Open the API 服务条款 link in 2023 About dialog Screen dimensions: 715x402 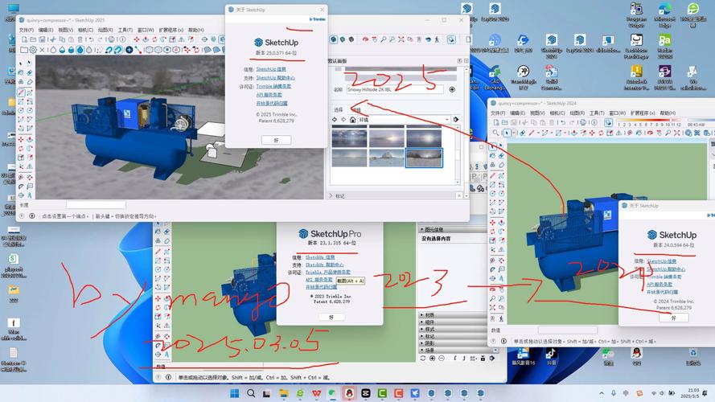click(x=318, y=280)
